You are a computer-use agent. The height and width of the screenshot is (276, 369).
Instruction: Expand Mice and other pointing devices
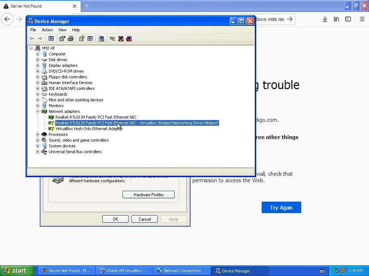(x=37, y=100)
